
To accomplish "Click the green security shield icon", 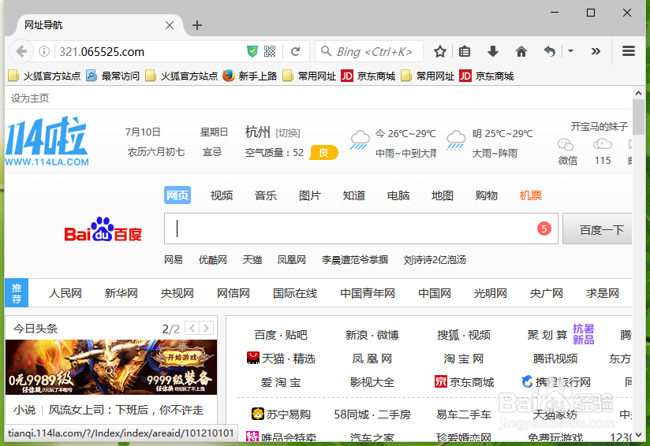I will (x=252, y=51).
